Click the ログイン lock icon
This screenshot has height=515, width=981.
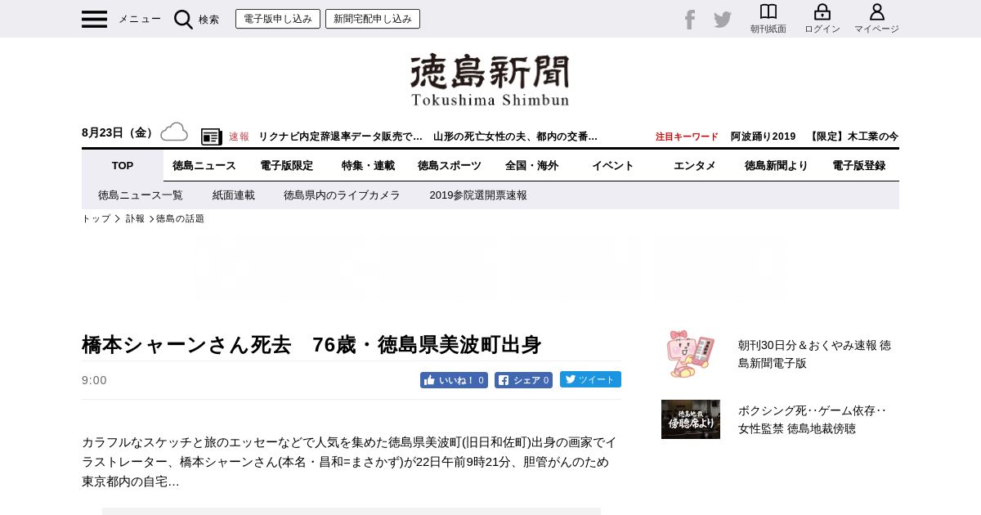click(x=822, y=12)
